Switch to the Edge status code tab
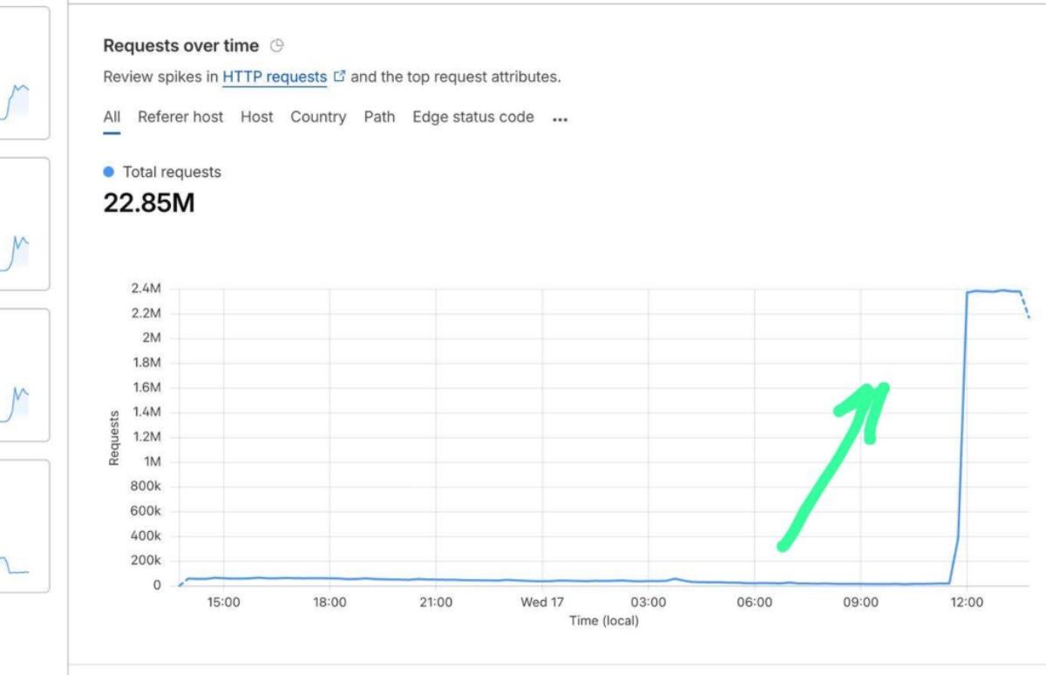1046x675 pixels. [473, 117]
